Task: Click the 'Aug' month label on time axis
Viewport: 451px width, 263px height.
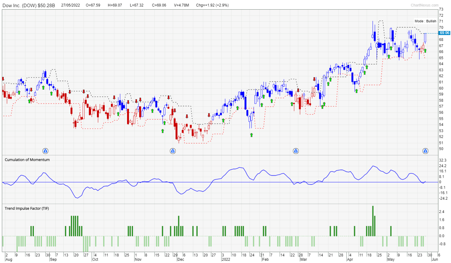Action: [x=9, y=260]
